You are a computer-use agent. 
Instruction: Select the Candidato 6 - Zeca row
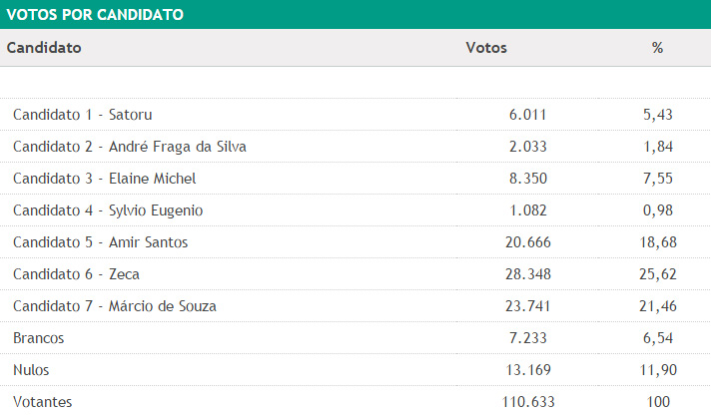click(79, 274)
